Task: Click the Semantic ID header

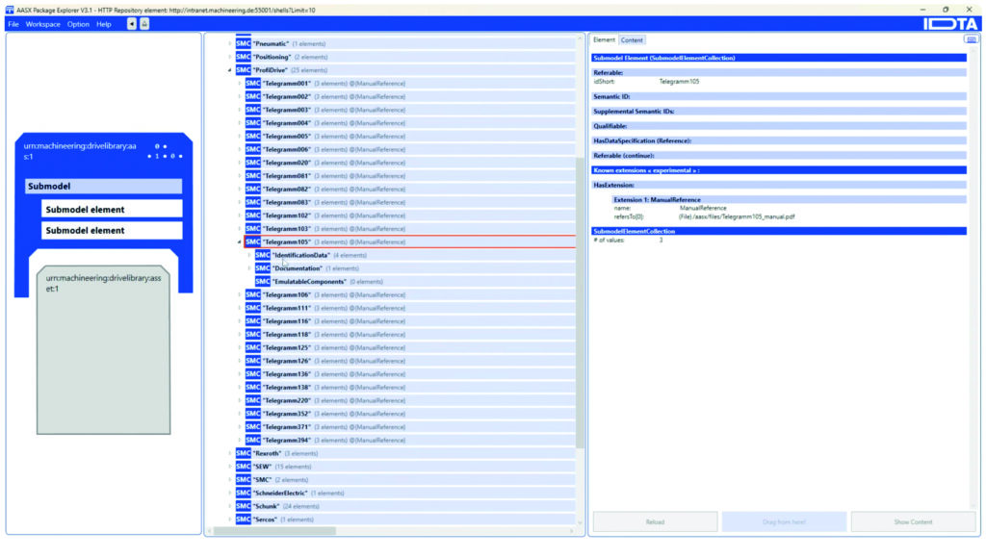Action: (x=778, y=96)
